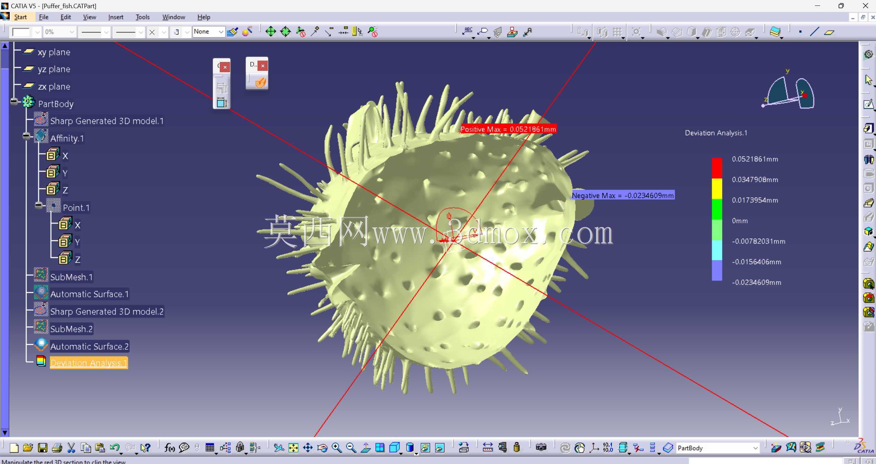This screenshot has height=464, width=876.
Task: Select the xy plane in the tree
Action: pyautogui.click(x=54, y=52)
